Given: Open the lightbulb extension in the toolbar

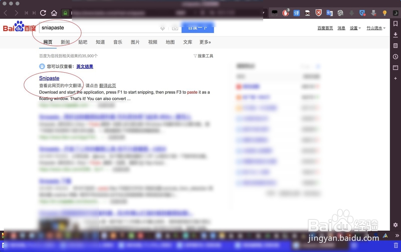Looking at the screenshot, I should 384,13.
